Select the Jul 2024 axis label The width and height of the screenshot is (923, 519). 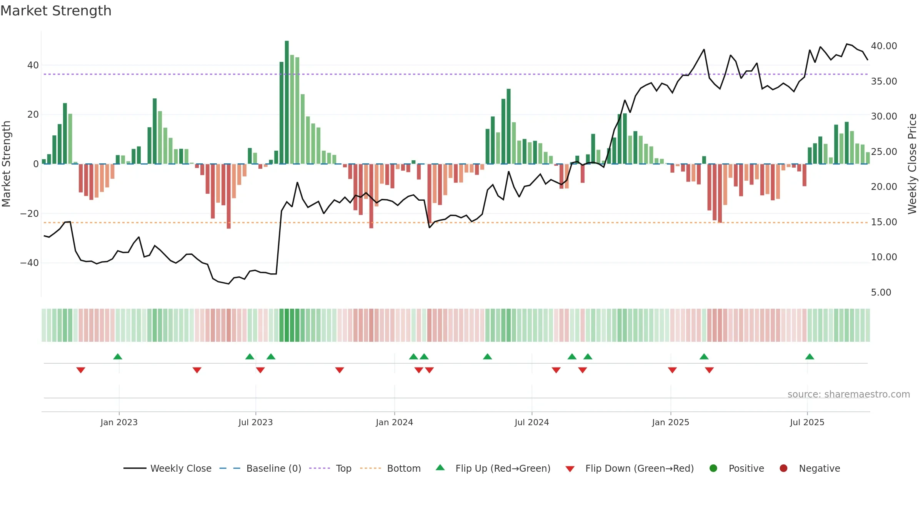(x=532, y=423)
